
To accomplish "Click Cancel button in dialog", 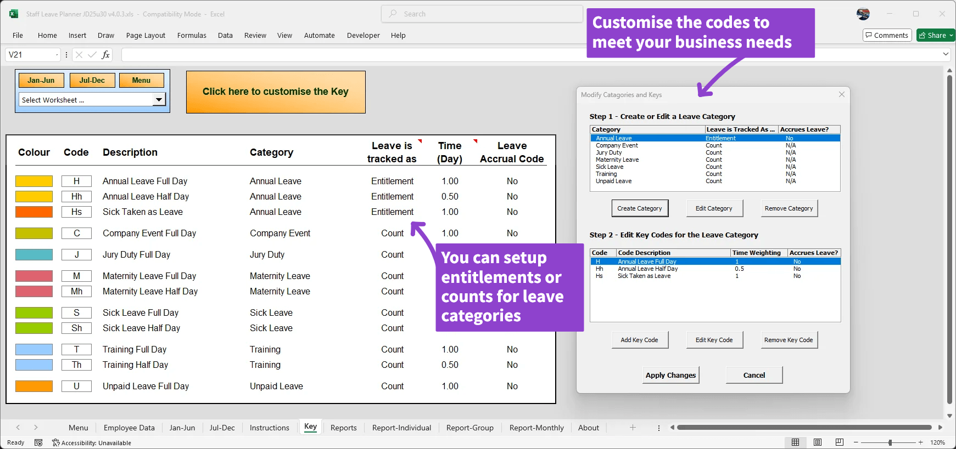I will pos(754,375).
